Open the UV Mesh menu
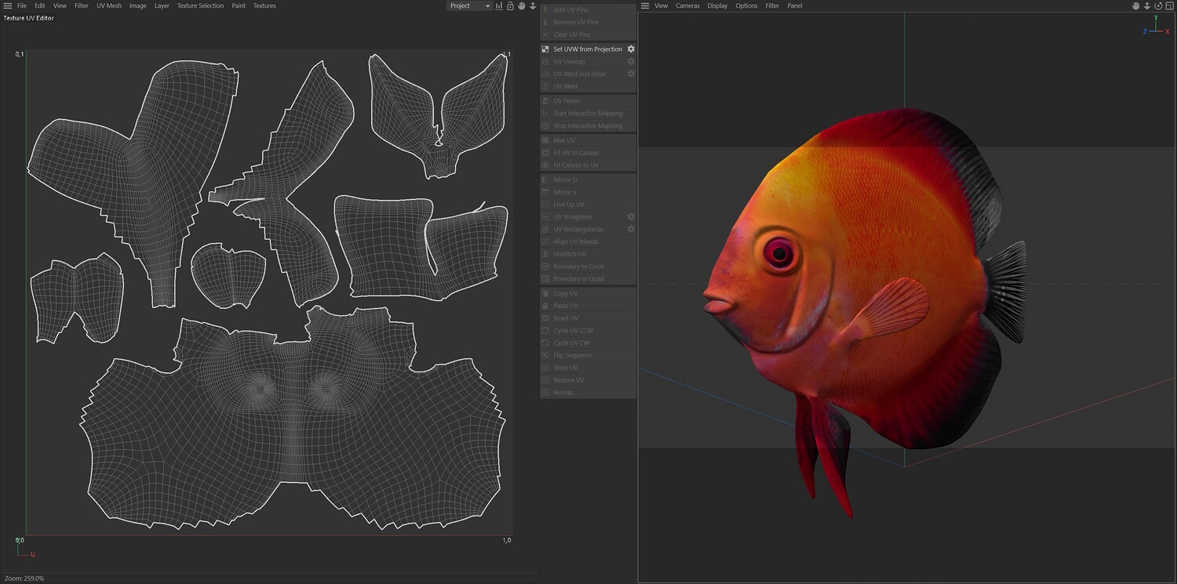Viewport: 1177px width, 584px height. [x=109, y=5]
